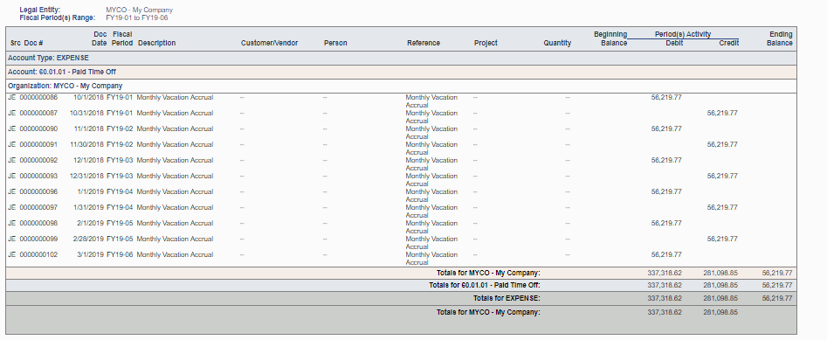Viewport: 827px width, 340px height.
Task: Select the 3/1/2019 doc date
Action: pyautogui.click(x=91, y=254)
